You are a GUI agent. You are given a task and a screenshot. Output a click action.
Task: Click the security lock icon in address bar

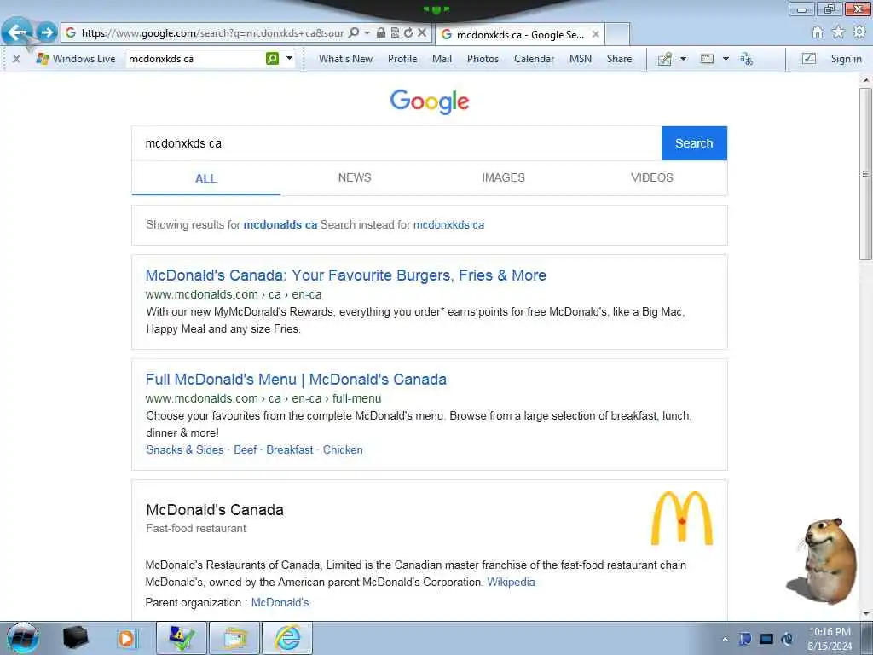pos(381,32)
